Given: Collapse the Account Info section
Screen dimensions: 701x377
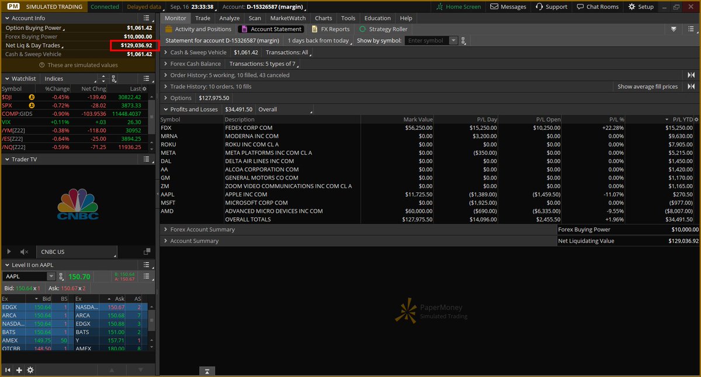Looking at the screenshot, I should pos(7,18).
